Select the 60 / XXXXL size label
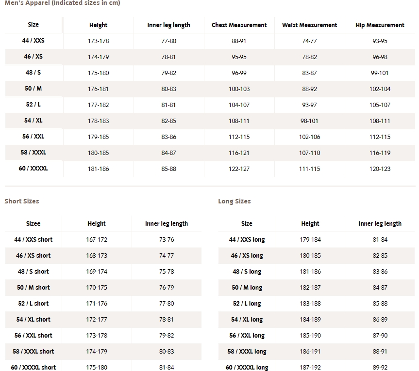 coord(34,169)
